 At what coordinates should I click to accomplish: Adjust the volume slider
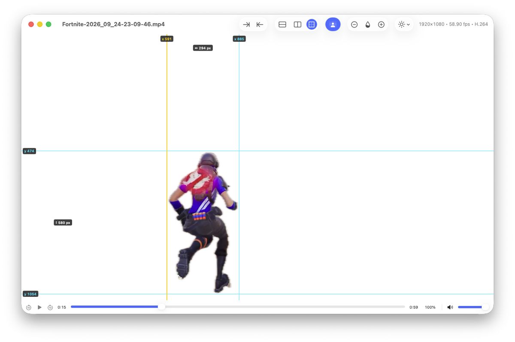coord(473,307)
